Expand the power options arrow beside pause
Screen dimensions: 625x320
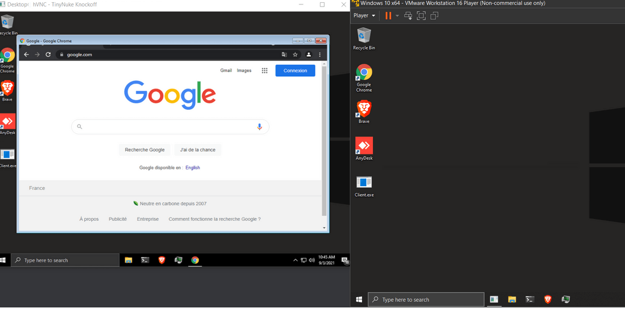coord(397,16)
